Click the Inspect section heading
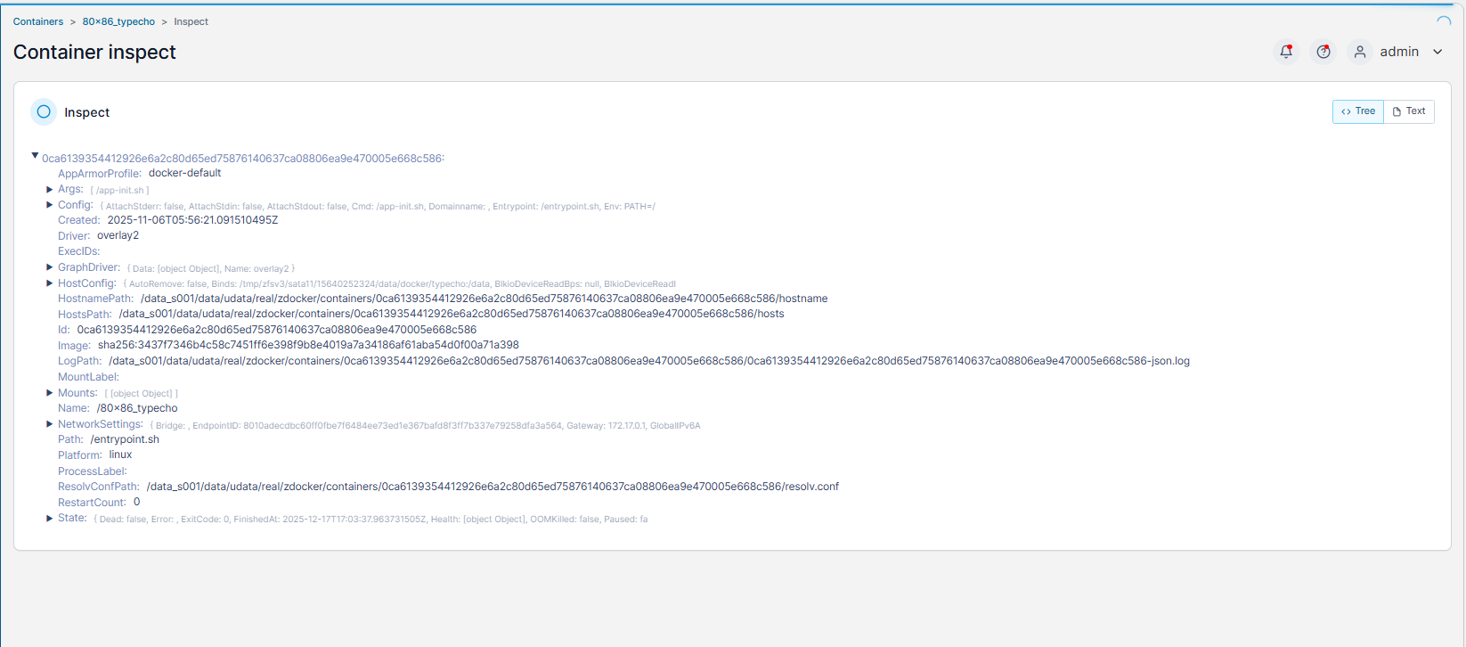The width and height of the screenshot is (1466, 647). click(87, 112)
